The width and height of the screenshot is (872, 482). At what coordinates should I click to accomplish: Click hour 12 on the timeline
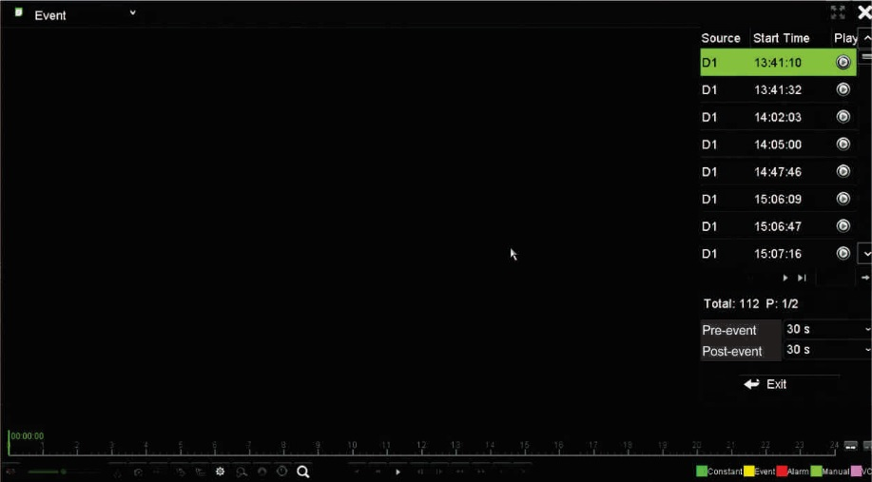[x=421, y=447]
